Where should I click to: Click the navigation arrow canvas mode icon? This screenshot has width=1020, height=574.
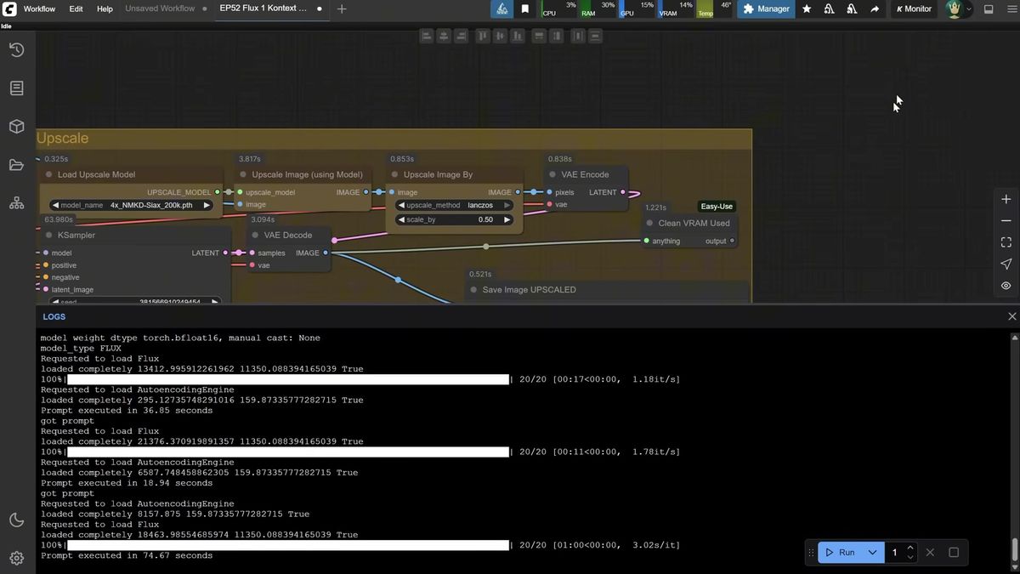(x=1006, y=264)
